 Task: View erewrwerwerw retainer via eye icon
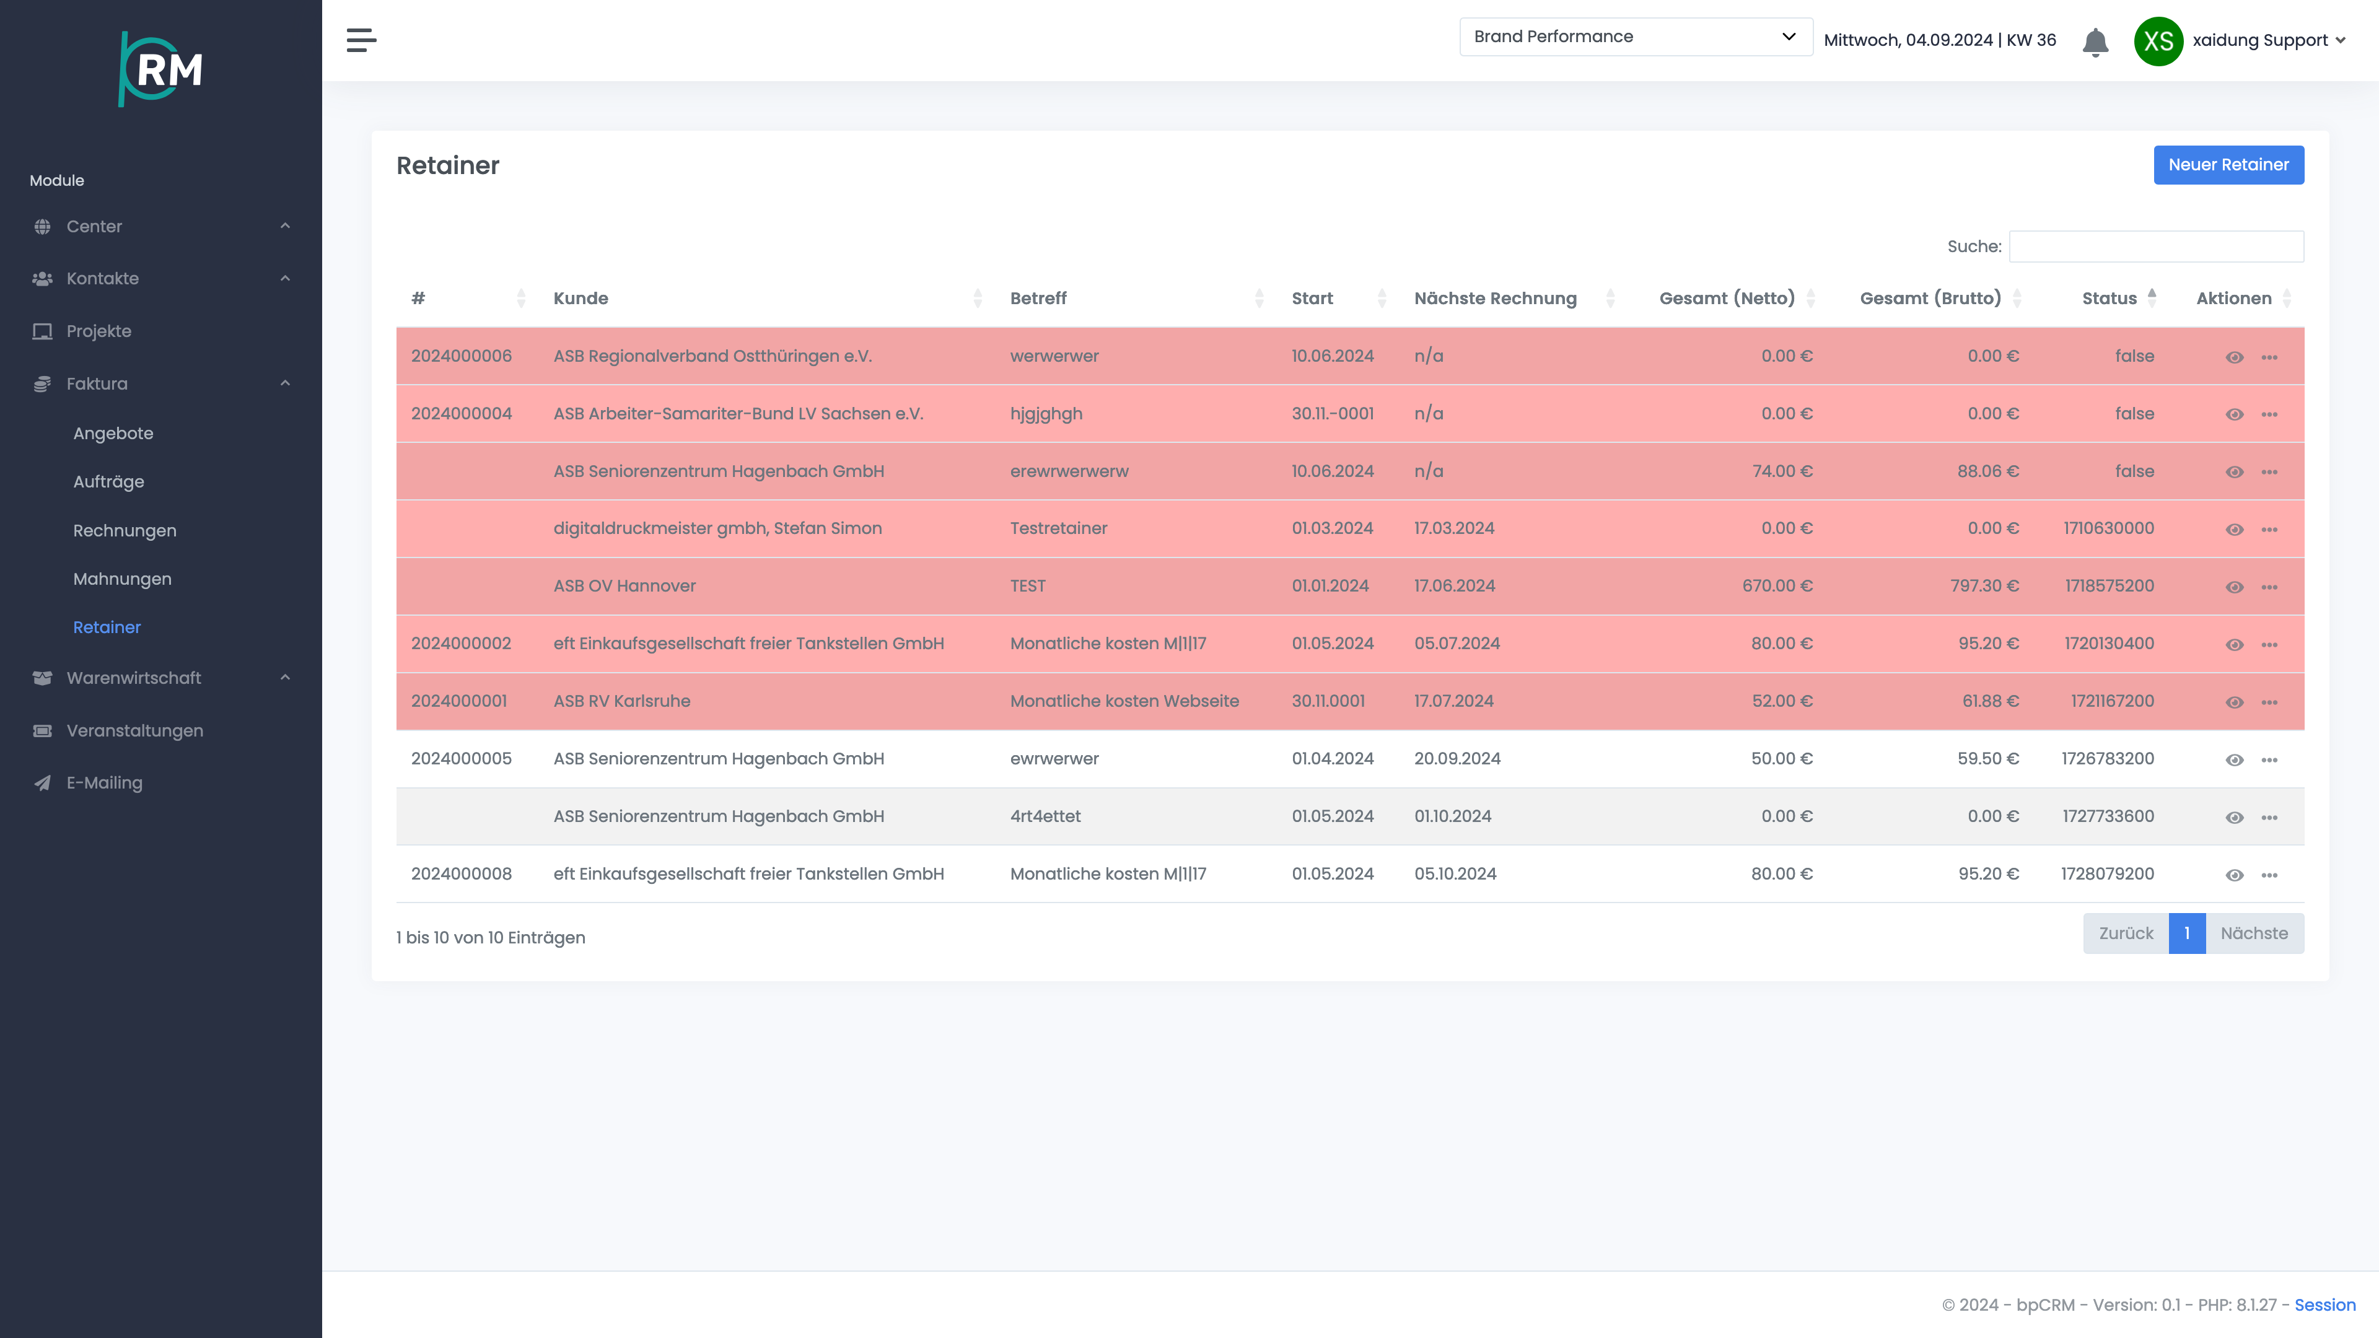[2234, 472]
